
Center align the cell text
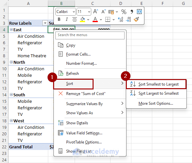(x=74, y=19)
